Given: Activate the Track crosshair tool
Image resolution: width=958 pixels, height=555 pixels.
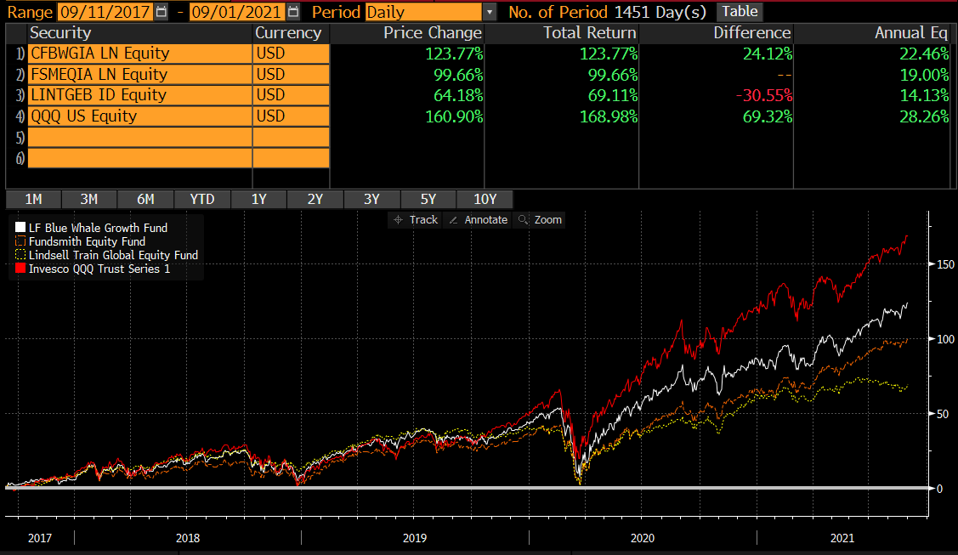Looking at the screenshot, I should (416, 220).
